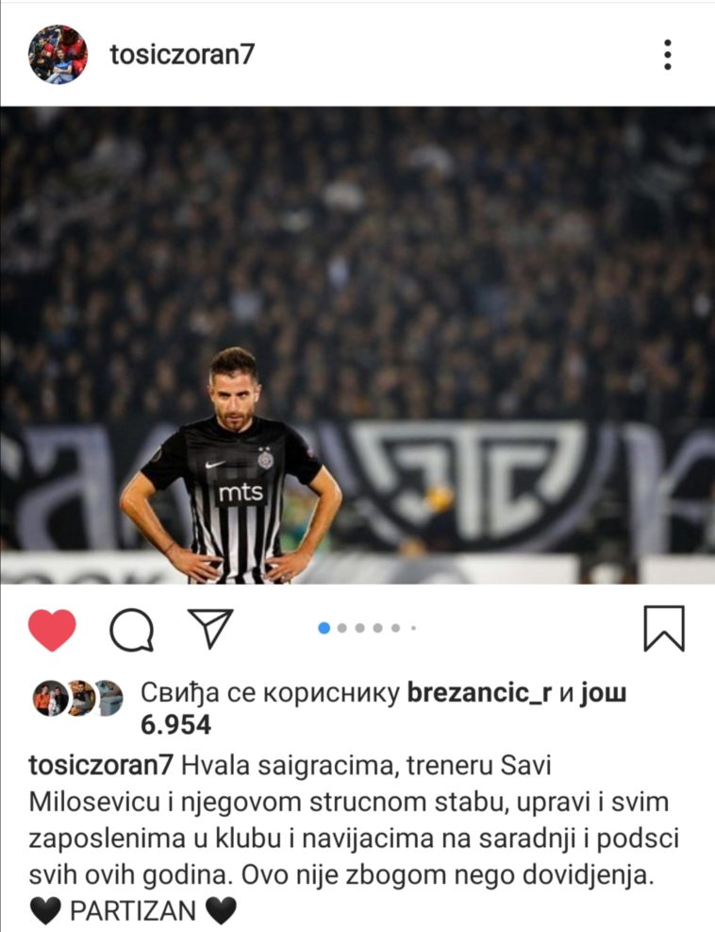Share post via paper plane icon

point(210,628)
